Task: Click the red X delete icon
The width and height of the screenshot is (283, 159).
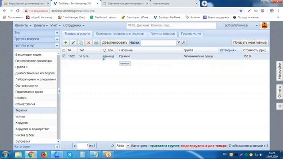Action: coord(88,42)
